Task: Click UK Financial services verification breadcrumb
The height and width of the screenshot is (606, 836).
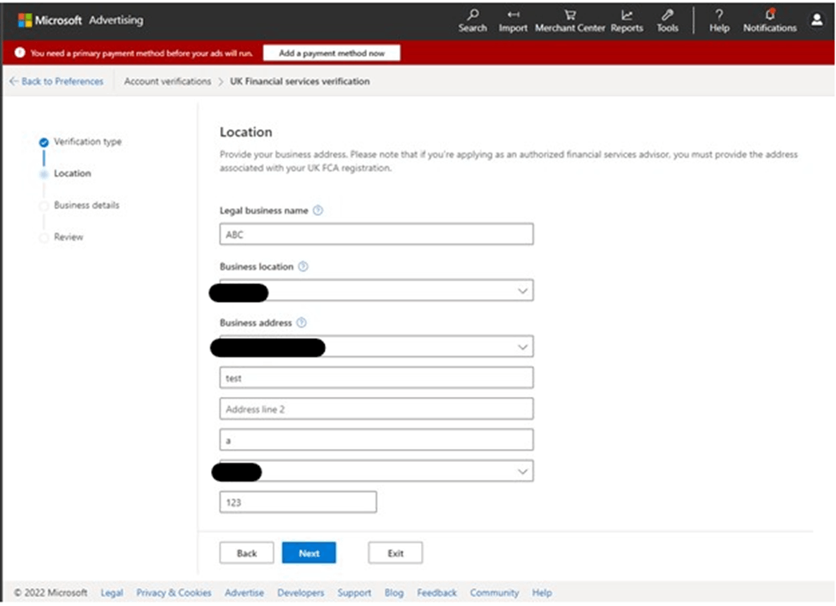Action: [x=299, y=81]
